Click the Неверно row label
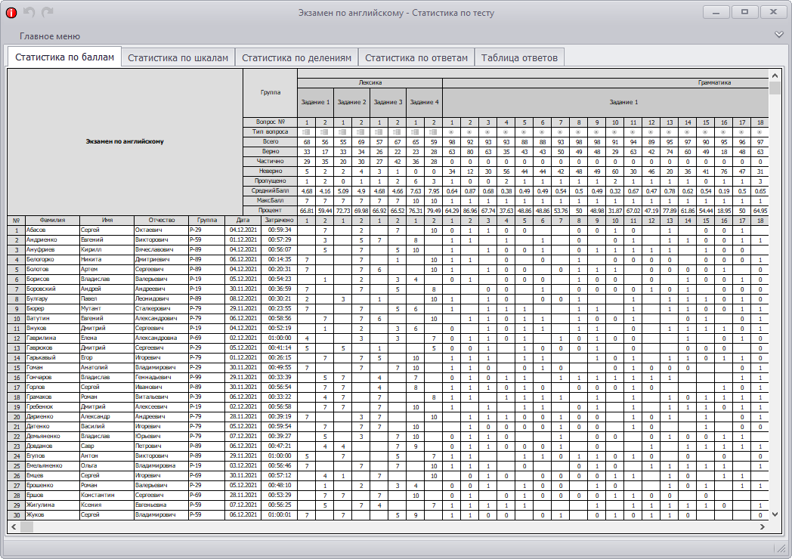 271,171
